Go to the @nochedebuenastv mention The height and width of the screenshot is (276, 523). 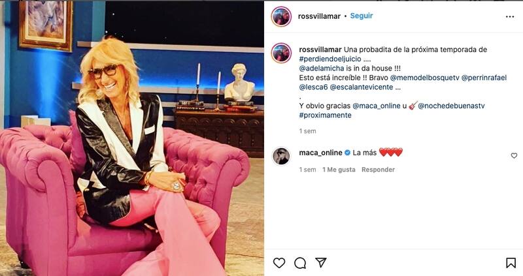pyautogui.click(x=451, y=106)
